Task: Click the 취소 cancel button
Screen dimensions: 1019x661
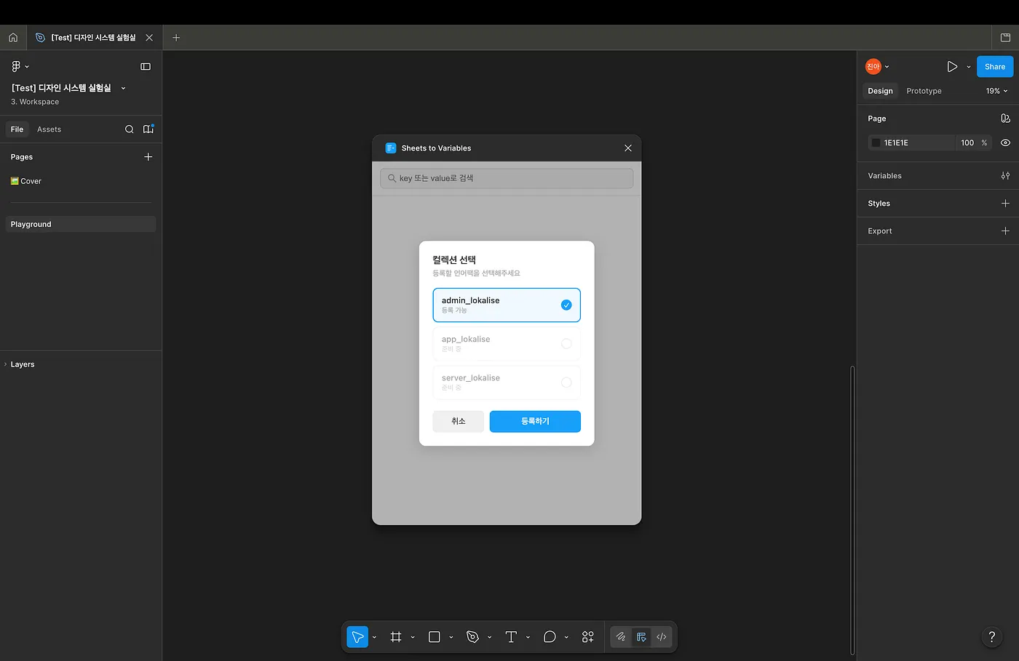Action: coord(459,422)
